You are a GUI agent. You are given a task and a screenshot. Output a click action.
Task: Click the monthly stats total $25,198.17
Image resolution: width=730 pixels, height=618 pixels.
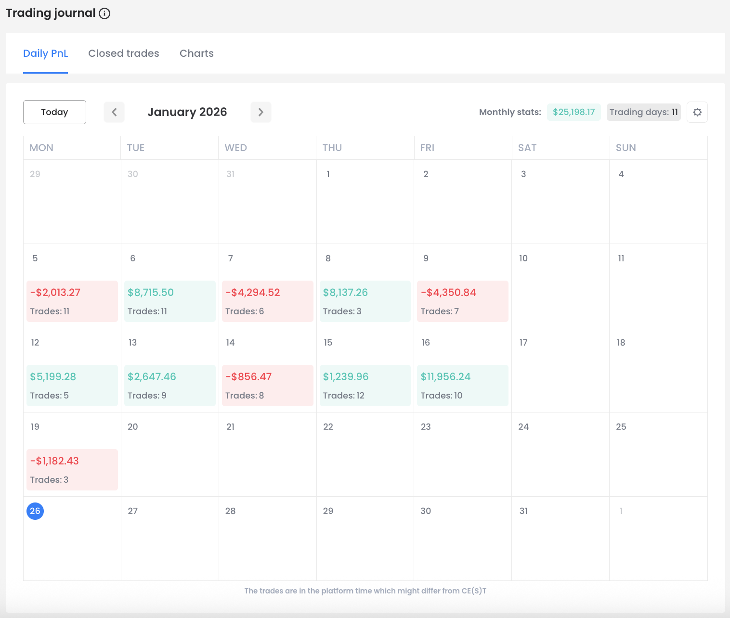point(574,112)
